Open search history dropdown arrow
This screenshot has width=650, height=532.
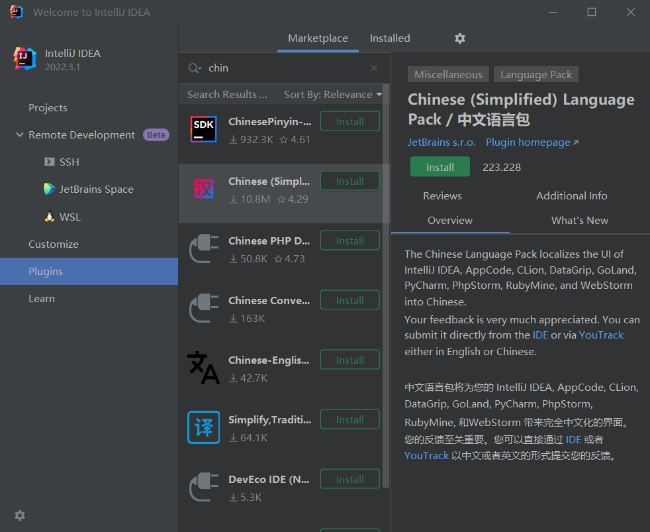(x=200, y=69)
